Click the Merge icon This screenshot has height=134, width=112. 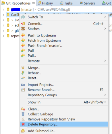pyautogui.click(x=23, y=68)
